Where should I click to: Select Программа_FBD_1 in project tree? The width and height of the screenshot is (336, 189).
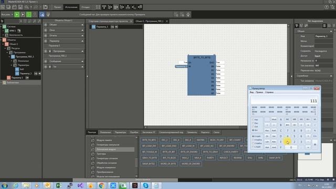tap(25, 57)
